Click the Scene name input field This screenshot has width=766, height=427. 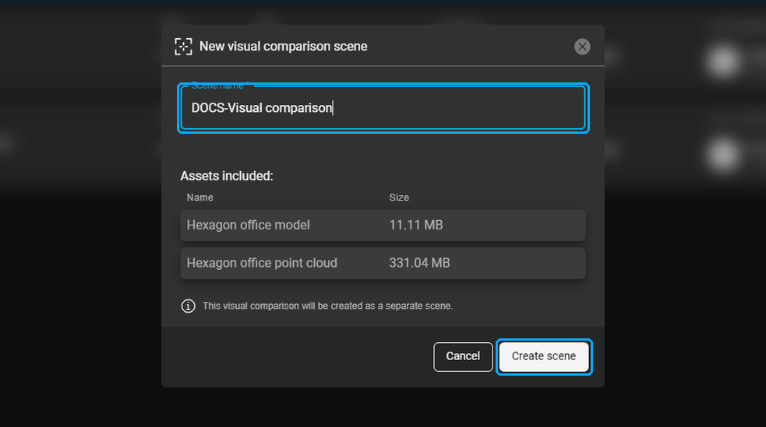click(x=383, y=108)
